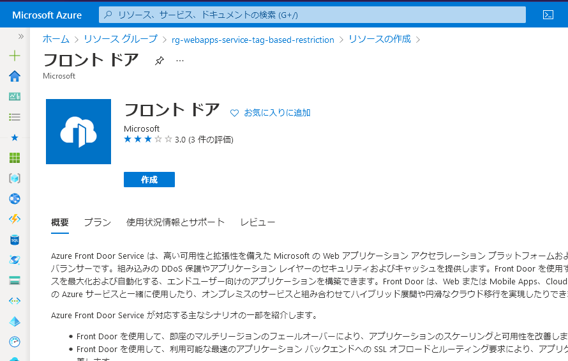
Task: Open Function App lightning icon in sidebar
Action: click(15, 219)
